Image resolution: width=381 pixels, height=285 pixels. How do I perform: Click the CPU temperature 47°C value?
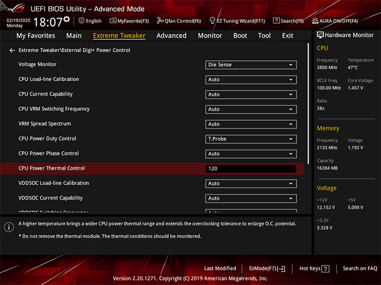coord(352,68)
